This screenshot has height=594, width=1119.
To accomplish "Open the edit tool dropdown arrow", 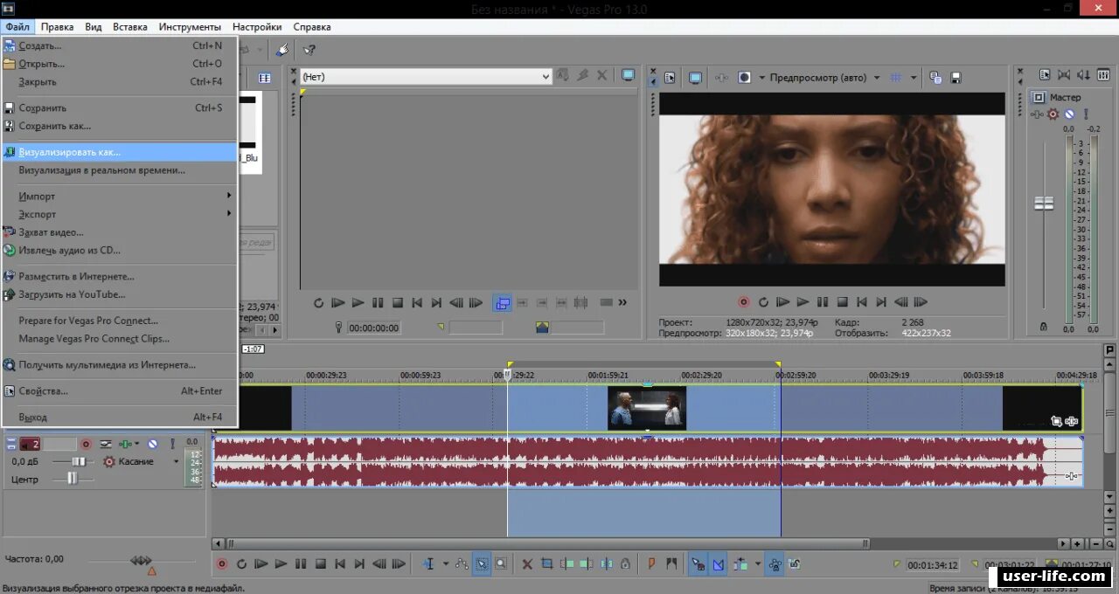I will (445, 564).
